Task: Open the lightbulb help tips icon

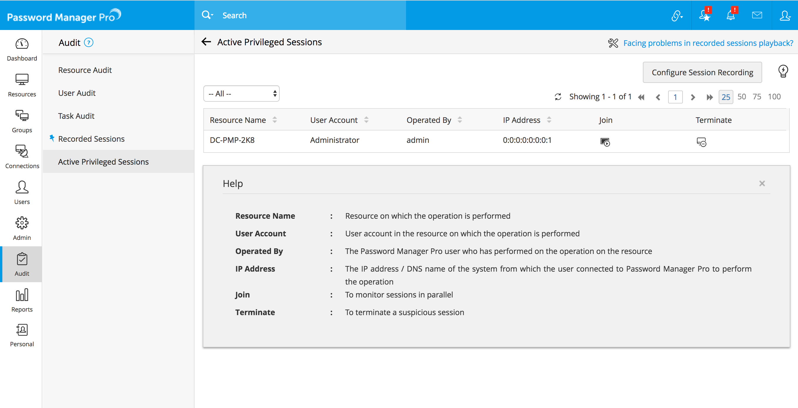Action: pos(783,71)
